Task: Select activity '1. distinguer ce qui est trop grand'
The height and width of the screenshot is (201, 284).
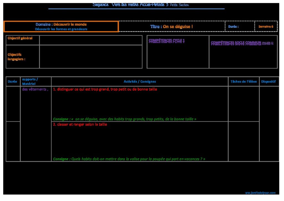Action: [x=105, y=89]
